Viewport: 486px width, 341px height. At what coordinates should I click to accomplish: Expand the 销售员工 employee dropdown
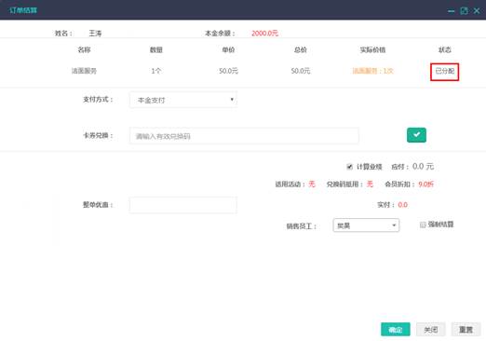click(x=366, y=225)
